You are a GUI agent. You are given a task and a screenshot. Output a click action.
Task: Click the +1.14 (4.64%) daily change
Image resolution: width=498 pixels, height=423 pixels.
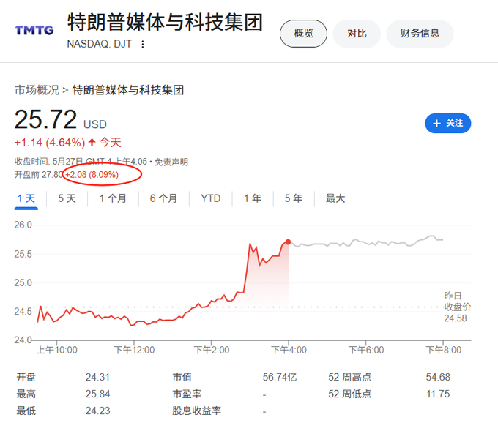click(x=50, y=143)
